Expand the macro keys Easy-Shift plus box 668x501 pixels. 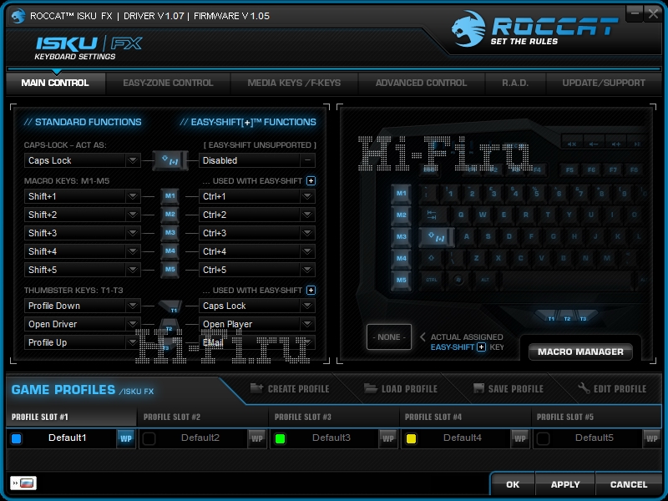(311, 180)
